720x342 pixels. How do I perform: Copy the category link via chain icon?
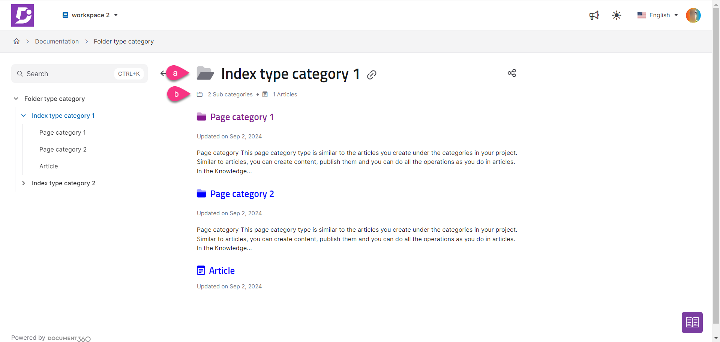click(x=372, y=75)
